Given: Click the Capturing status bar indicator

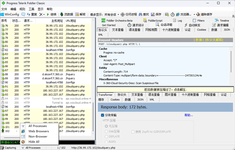Looking at the screenshot, I should (x=8, y=148).
